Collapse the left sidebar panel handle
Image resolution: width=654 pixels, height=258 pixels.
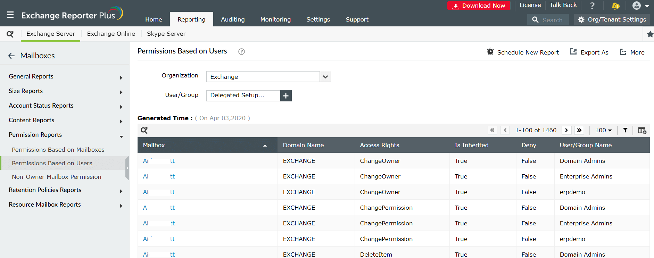pos(127,168)
